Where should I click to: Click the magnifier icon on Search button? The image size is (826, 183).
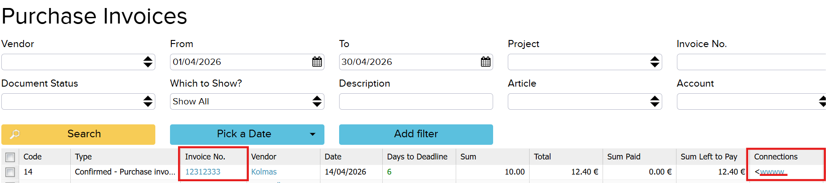click(x=15, y=134)
